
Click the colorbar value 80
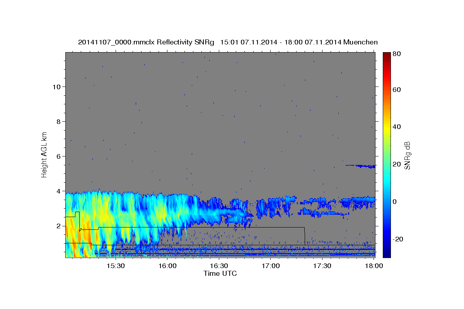point(396,54)
